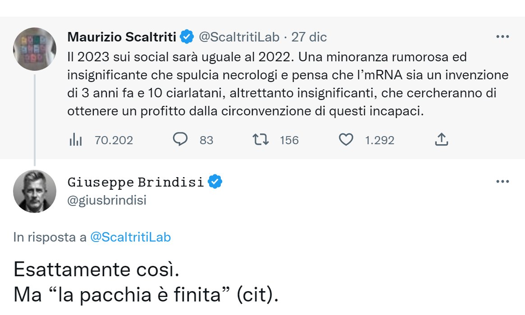525x315 pixels.
Task: Click the Maurizio Scaltriti display name
Action: tap(122, 37)
